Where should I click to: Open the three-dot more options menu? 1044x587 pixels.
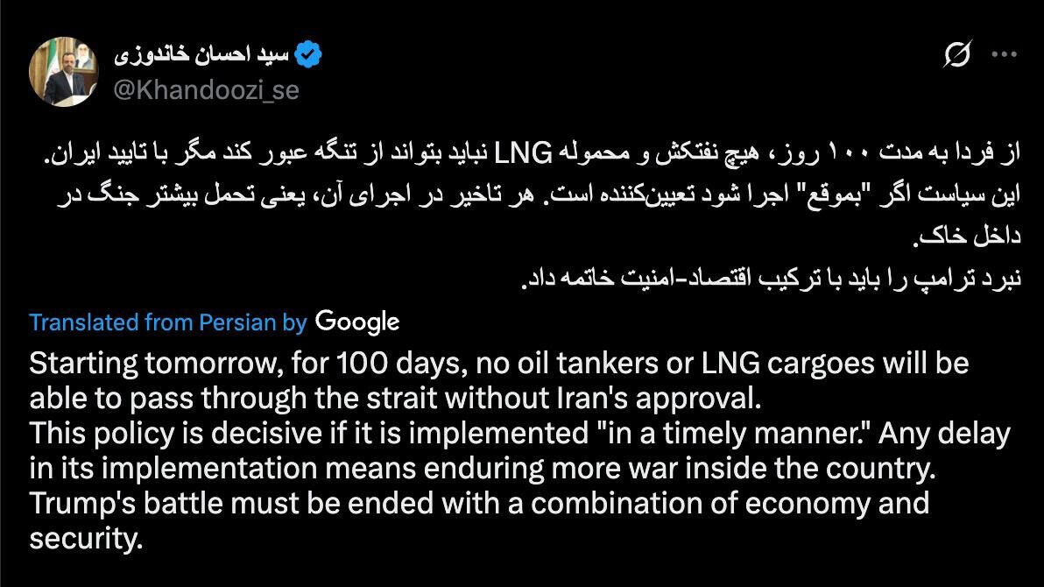coord(1003,55)
